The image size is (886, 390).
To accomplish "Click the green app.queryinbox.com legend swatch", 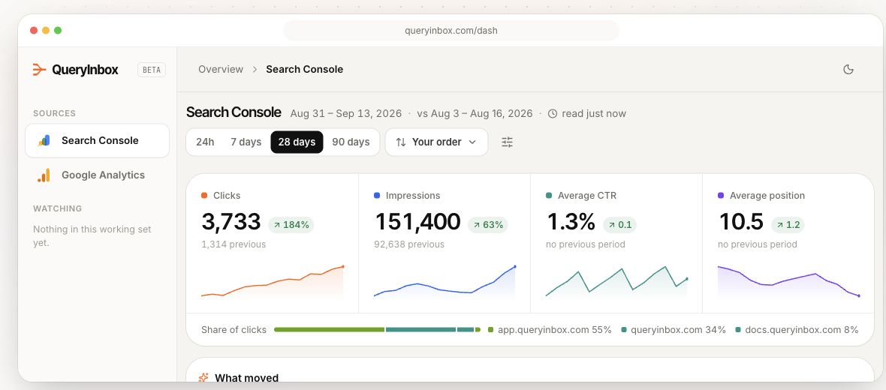I will pos(491,329).
